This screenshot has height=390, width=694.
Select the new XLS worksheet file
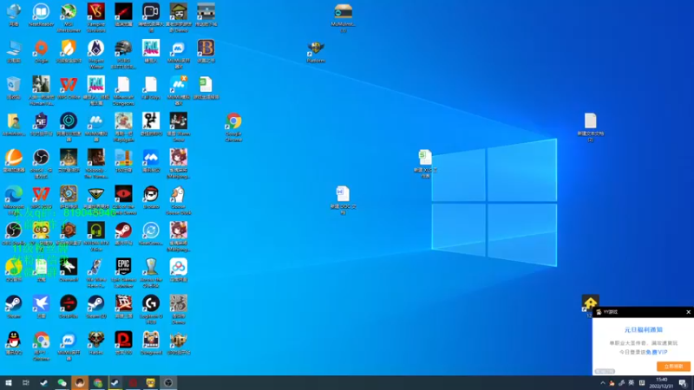[x=425, y=164]
